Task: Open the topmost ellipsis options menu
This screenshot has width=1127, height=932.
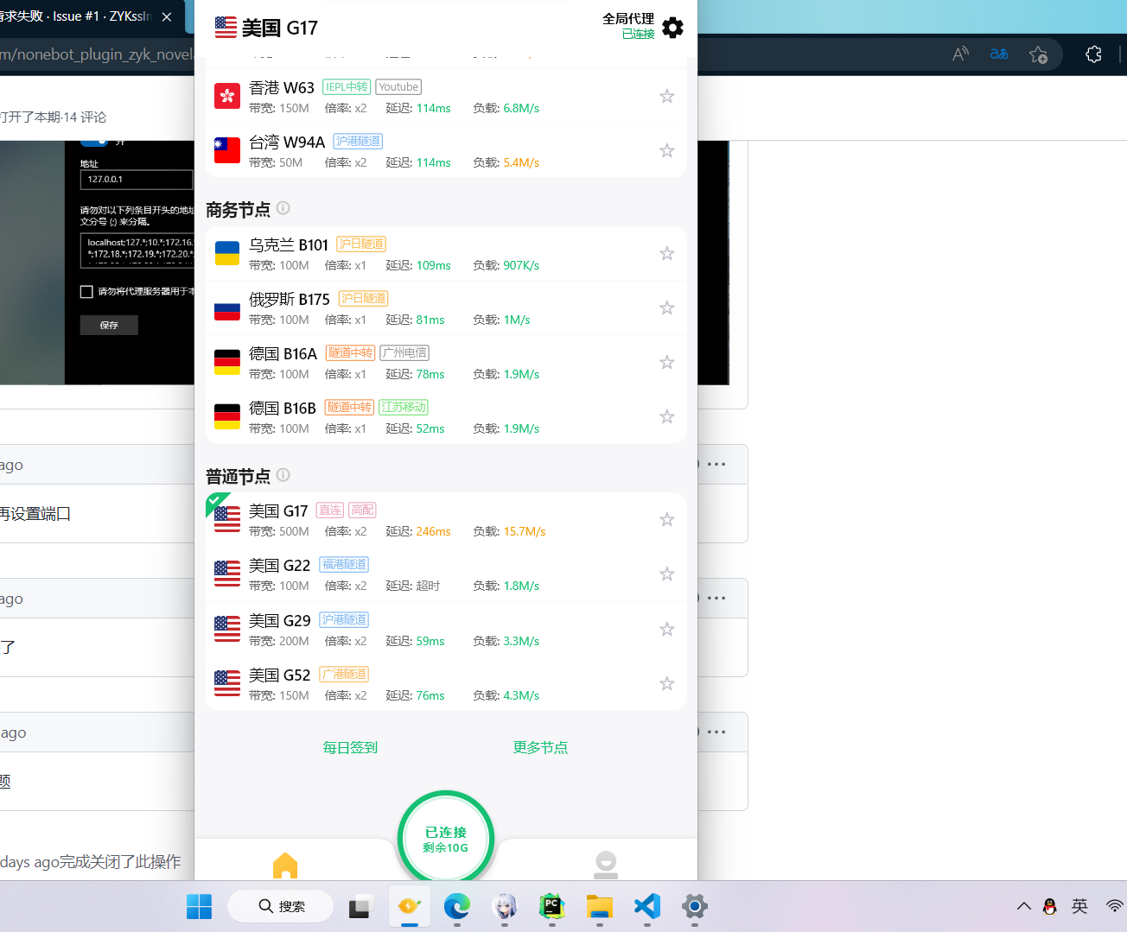Action: coord(718,464)
